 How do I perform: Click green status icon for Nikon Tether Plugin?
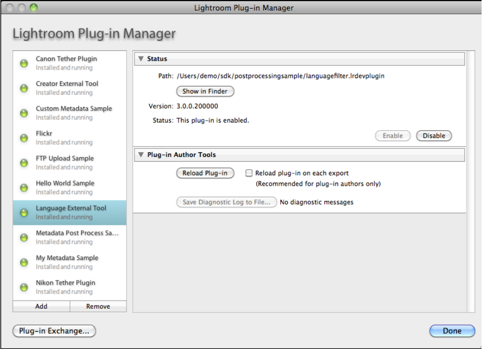[24, 287]
